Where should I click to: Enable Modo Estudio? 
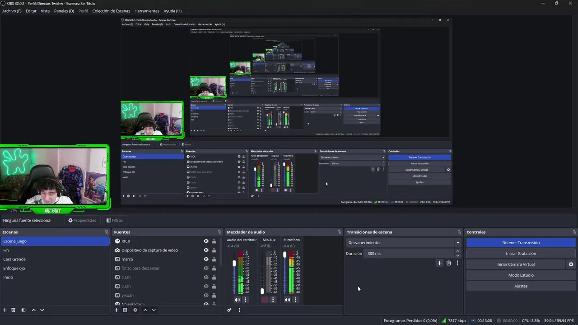pos(521,275)
